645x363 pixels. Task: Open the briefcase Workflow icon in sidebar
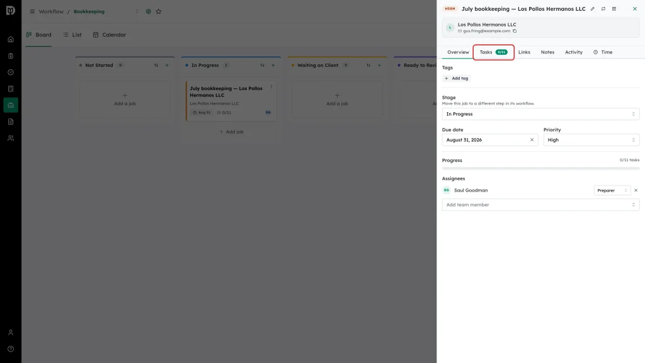coord(11,105)
